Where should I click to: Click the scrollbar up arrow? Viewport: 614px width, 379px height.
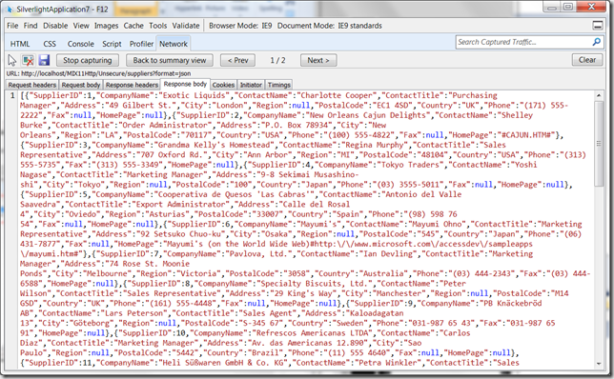pyautogui.click(x=599, y=96)
